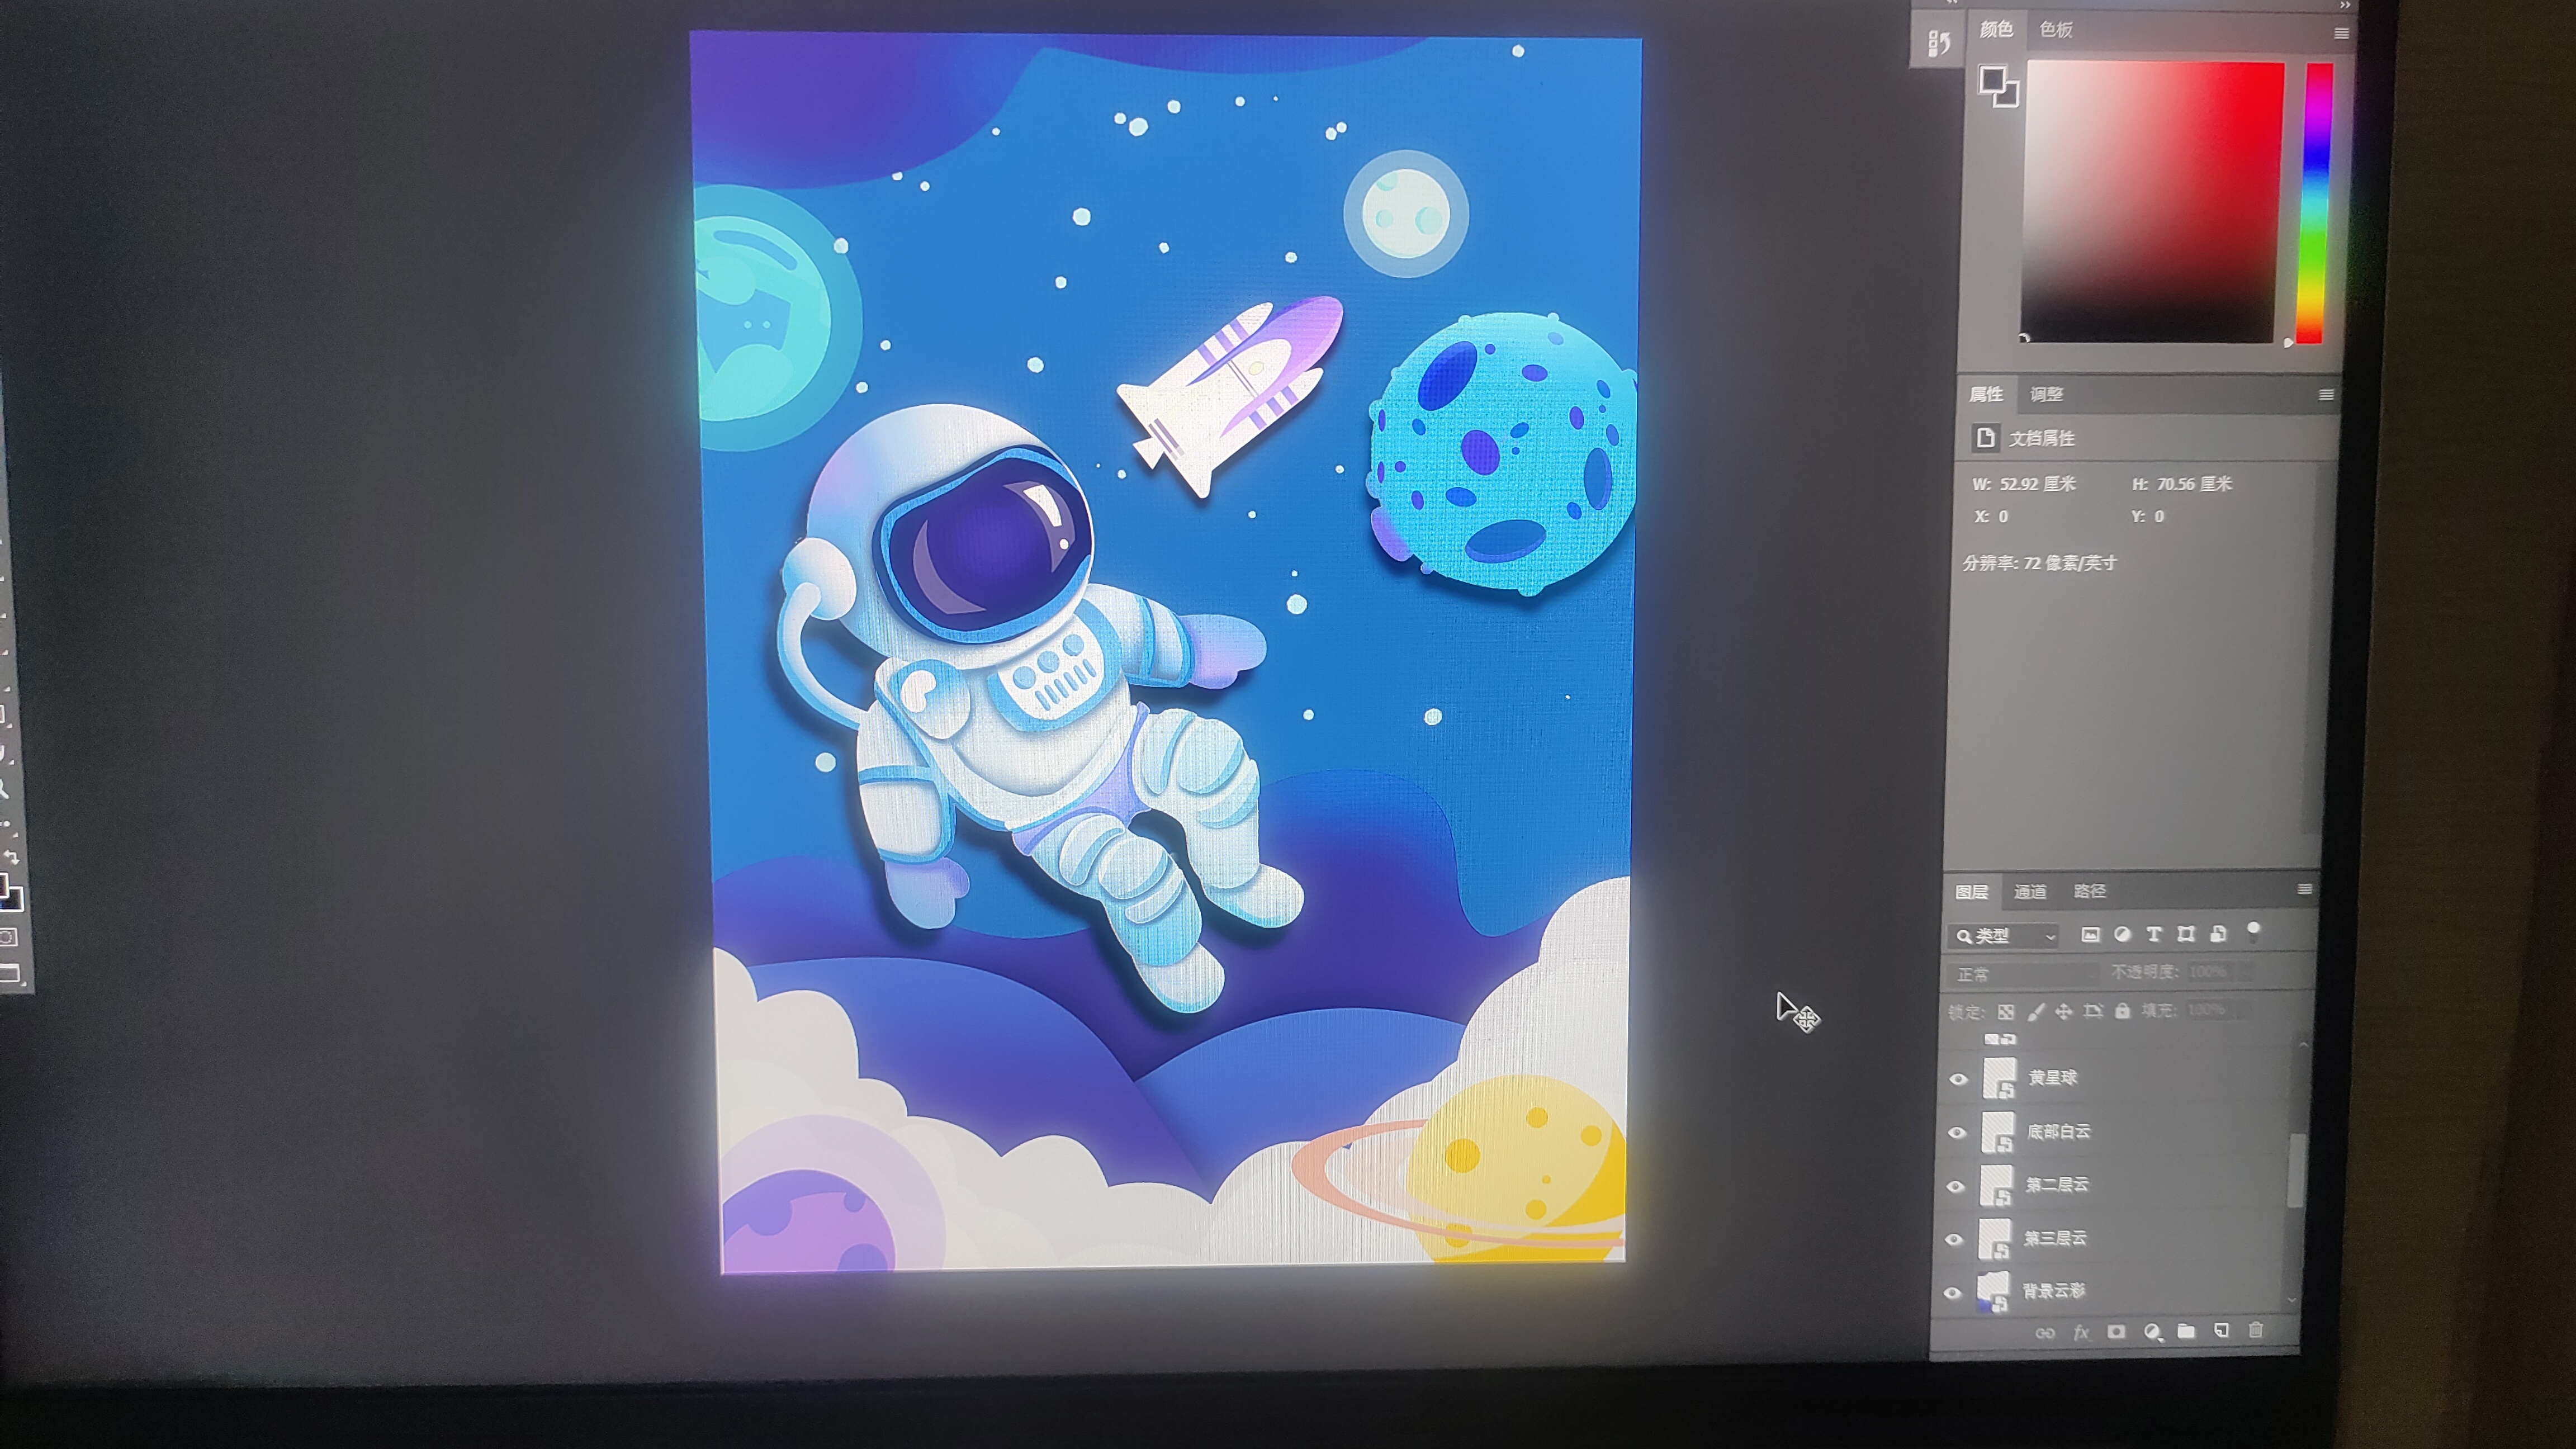Create a new group folder icon
The image size is (2576, 1449).
click(x=2186, y=1331)
